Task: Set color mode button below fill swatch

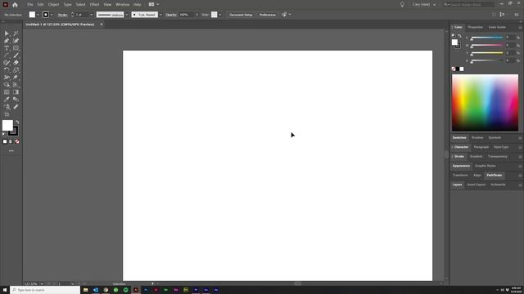Action: tap(5, 141)
